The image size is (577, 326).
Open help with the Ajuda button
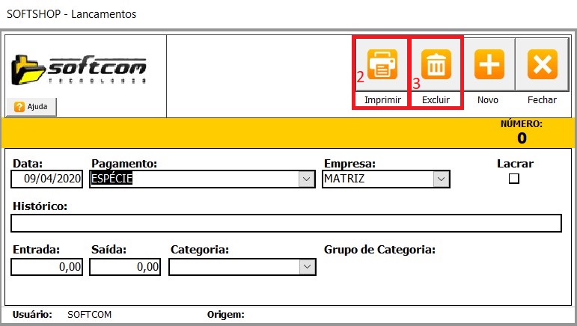(31, 107)
